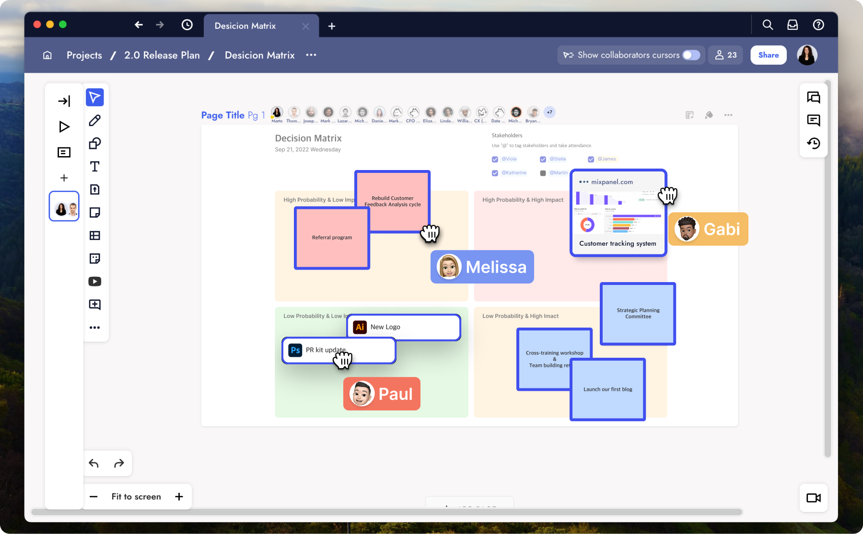Pick the sticky note tool
This screenshot has width=863, height=534.
click(95, 212)
